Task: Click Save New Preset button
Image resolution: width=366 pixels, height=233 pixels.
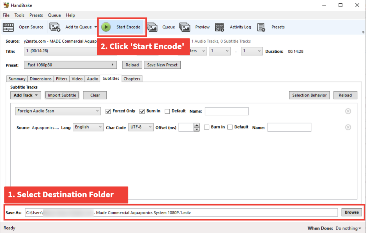Action: (x=162, y=65)
